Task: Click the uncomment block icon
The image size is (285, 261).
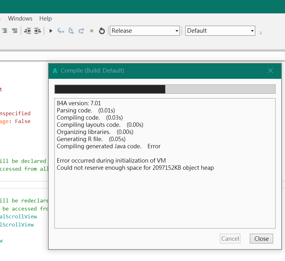Action: click(x=15, y=31)
